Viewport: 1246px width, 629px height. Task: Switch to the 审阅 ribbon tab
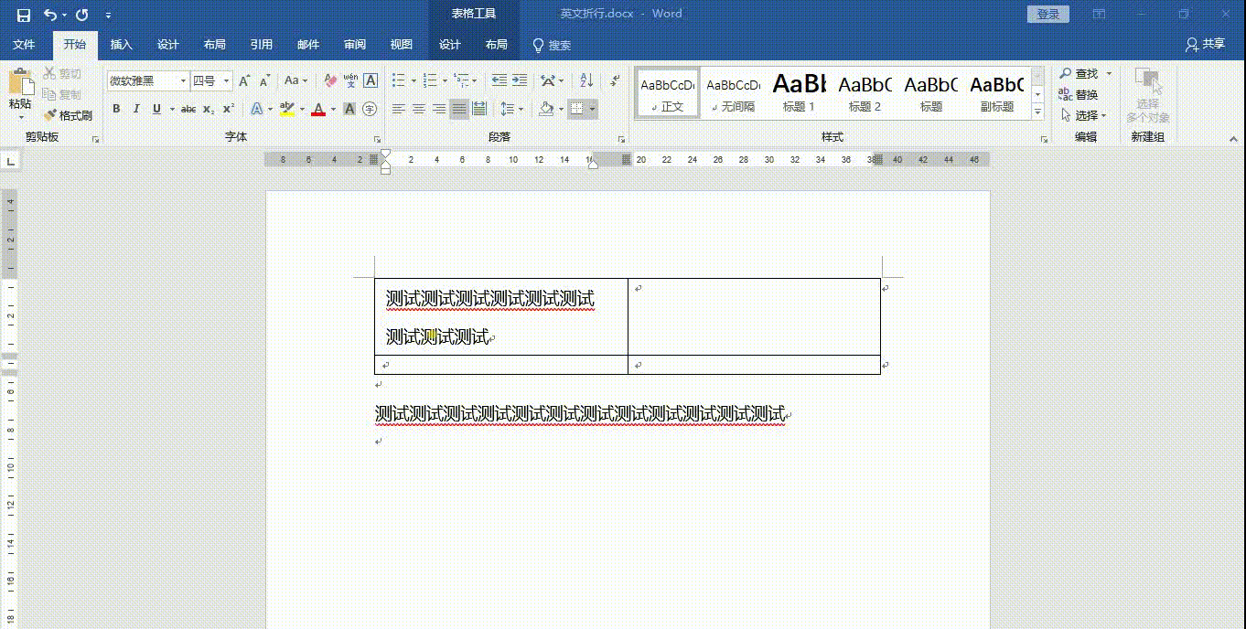point(355,45)
